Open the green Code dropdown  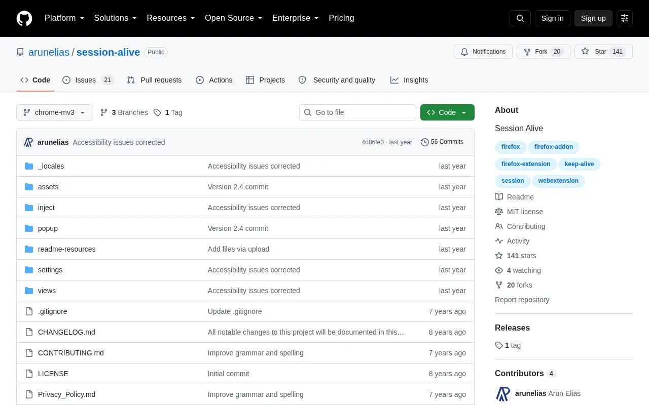pos(447,112)
